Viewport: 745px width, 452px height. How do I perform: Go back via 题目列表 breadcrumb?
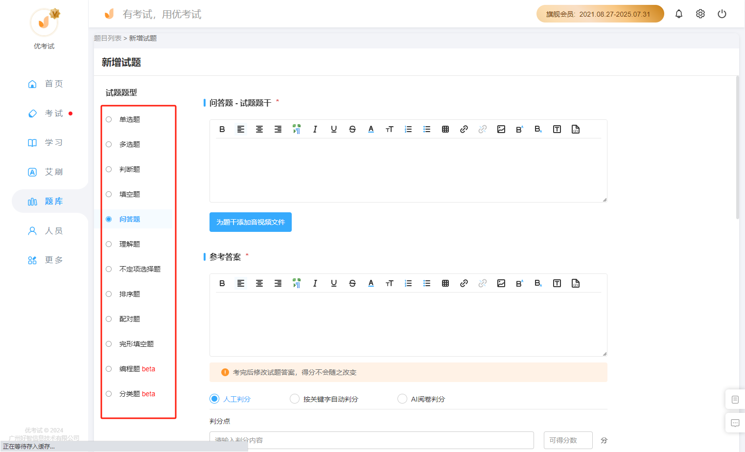[x=108, y=38]
